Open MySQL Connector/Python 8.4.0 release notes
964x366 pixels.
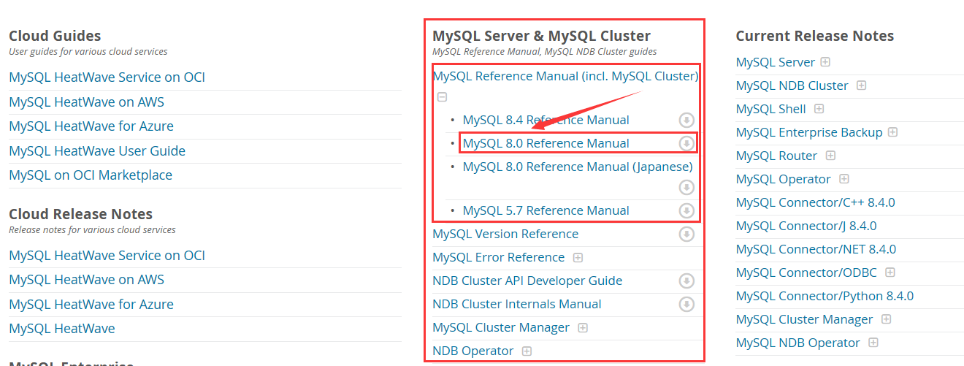pyautogui.click(x=825, y=296)
